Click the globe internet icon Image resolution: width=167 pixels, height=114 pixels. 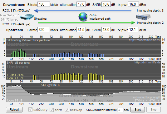(x=83, y=17)
